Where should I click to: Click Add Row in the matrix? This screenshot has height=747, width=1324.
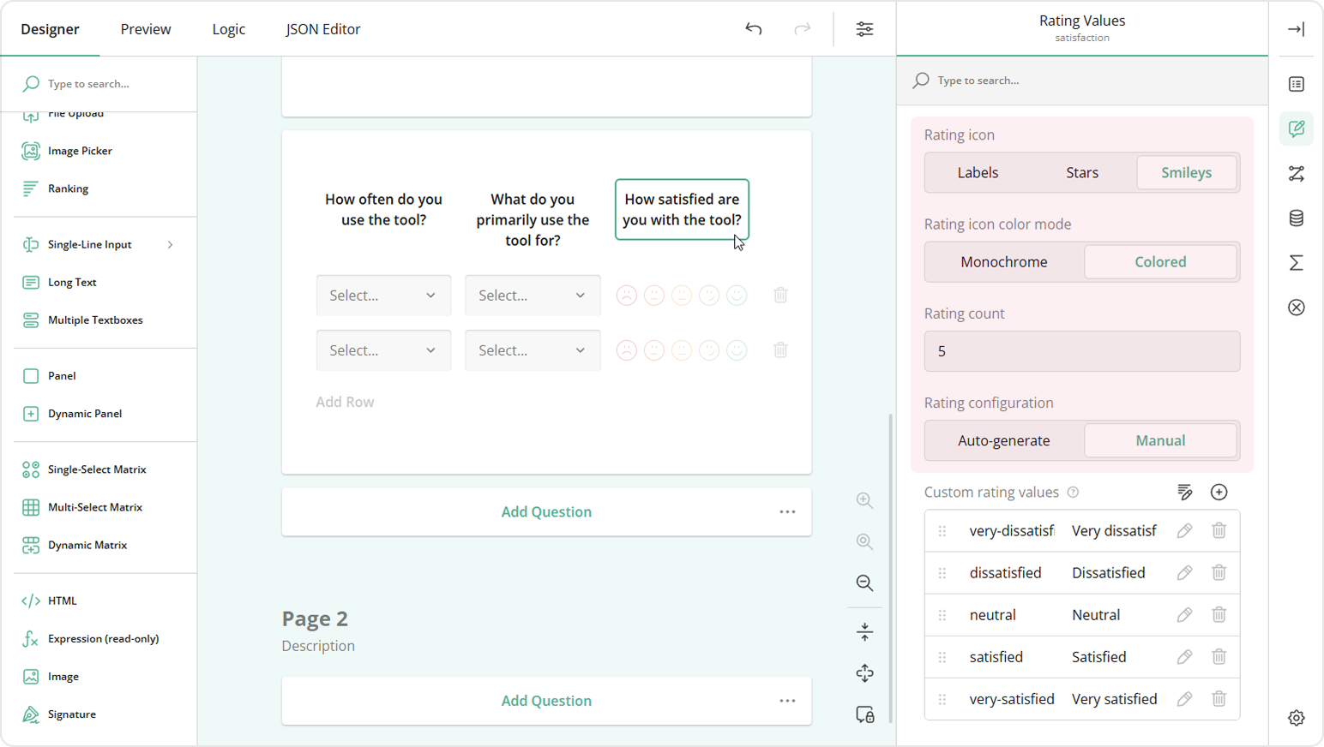tap(345, 402)
